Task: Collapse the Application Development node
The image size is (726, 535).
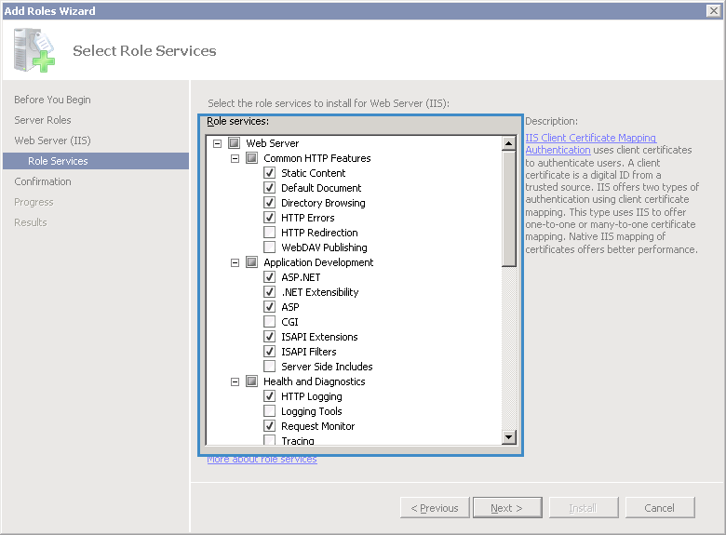Action: point(235,262)
